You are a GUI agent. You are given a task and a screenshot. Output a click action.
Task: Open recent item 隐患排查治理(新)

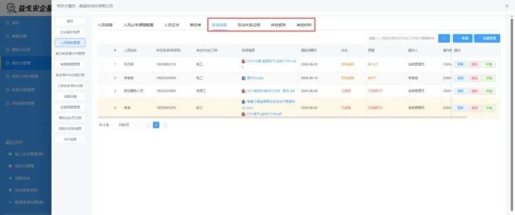click(x=30, y=202)
